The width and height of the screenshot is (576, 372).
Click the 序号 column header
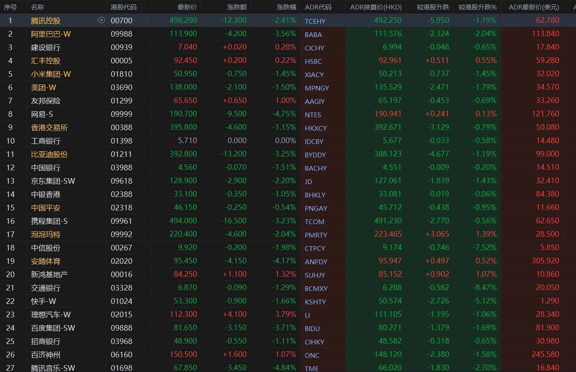click(10, 7)
